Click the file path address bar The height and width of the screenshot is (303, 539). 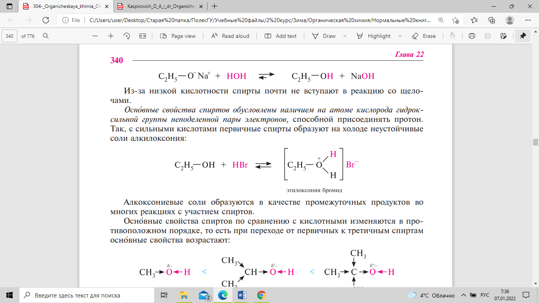[x=260, y=20]
